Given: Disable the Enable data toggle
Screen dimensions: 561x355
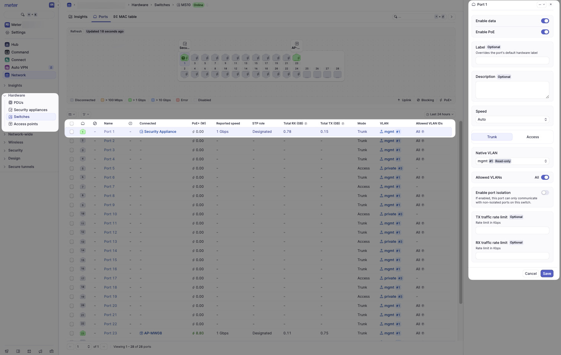Looking at the screenshot, I should pyautogui.click(x=545, y=21).
